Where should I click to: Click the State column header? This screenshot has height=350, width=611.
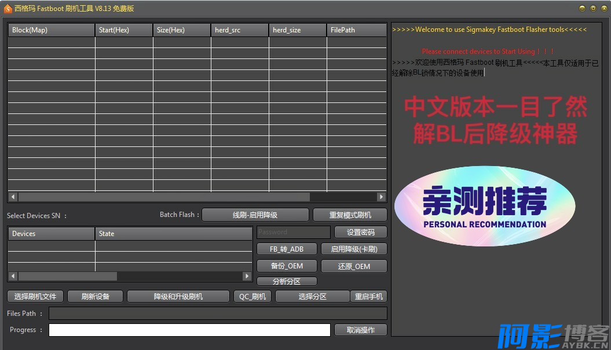click(x=174, y=234)
